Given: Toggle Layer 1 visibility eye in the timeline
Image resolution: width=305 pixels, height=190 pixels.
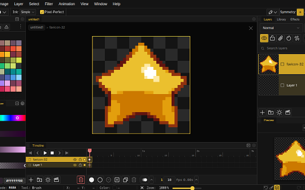Looking at the screenshot, I should pos(75,165).
